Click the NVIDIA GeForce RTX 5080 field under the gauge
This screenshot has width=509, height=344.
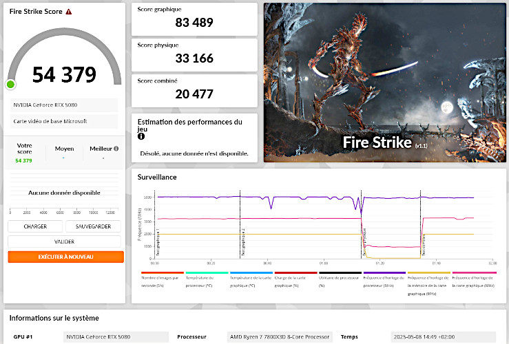coord(64,105)
